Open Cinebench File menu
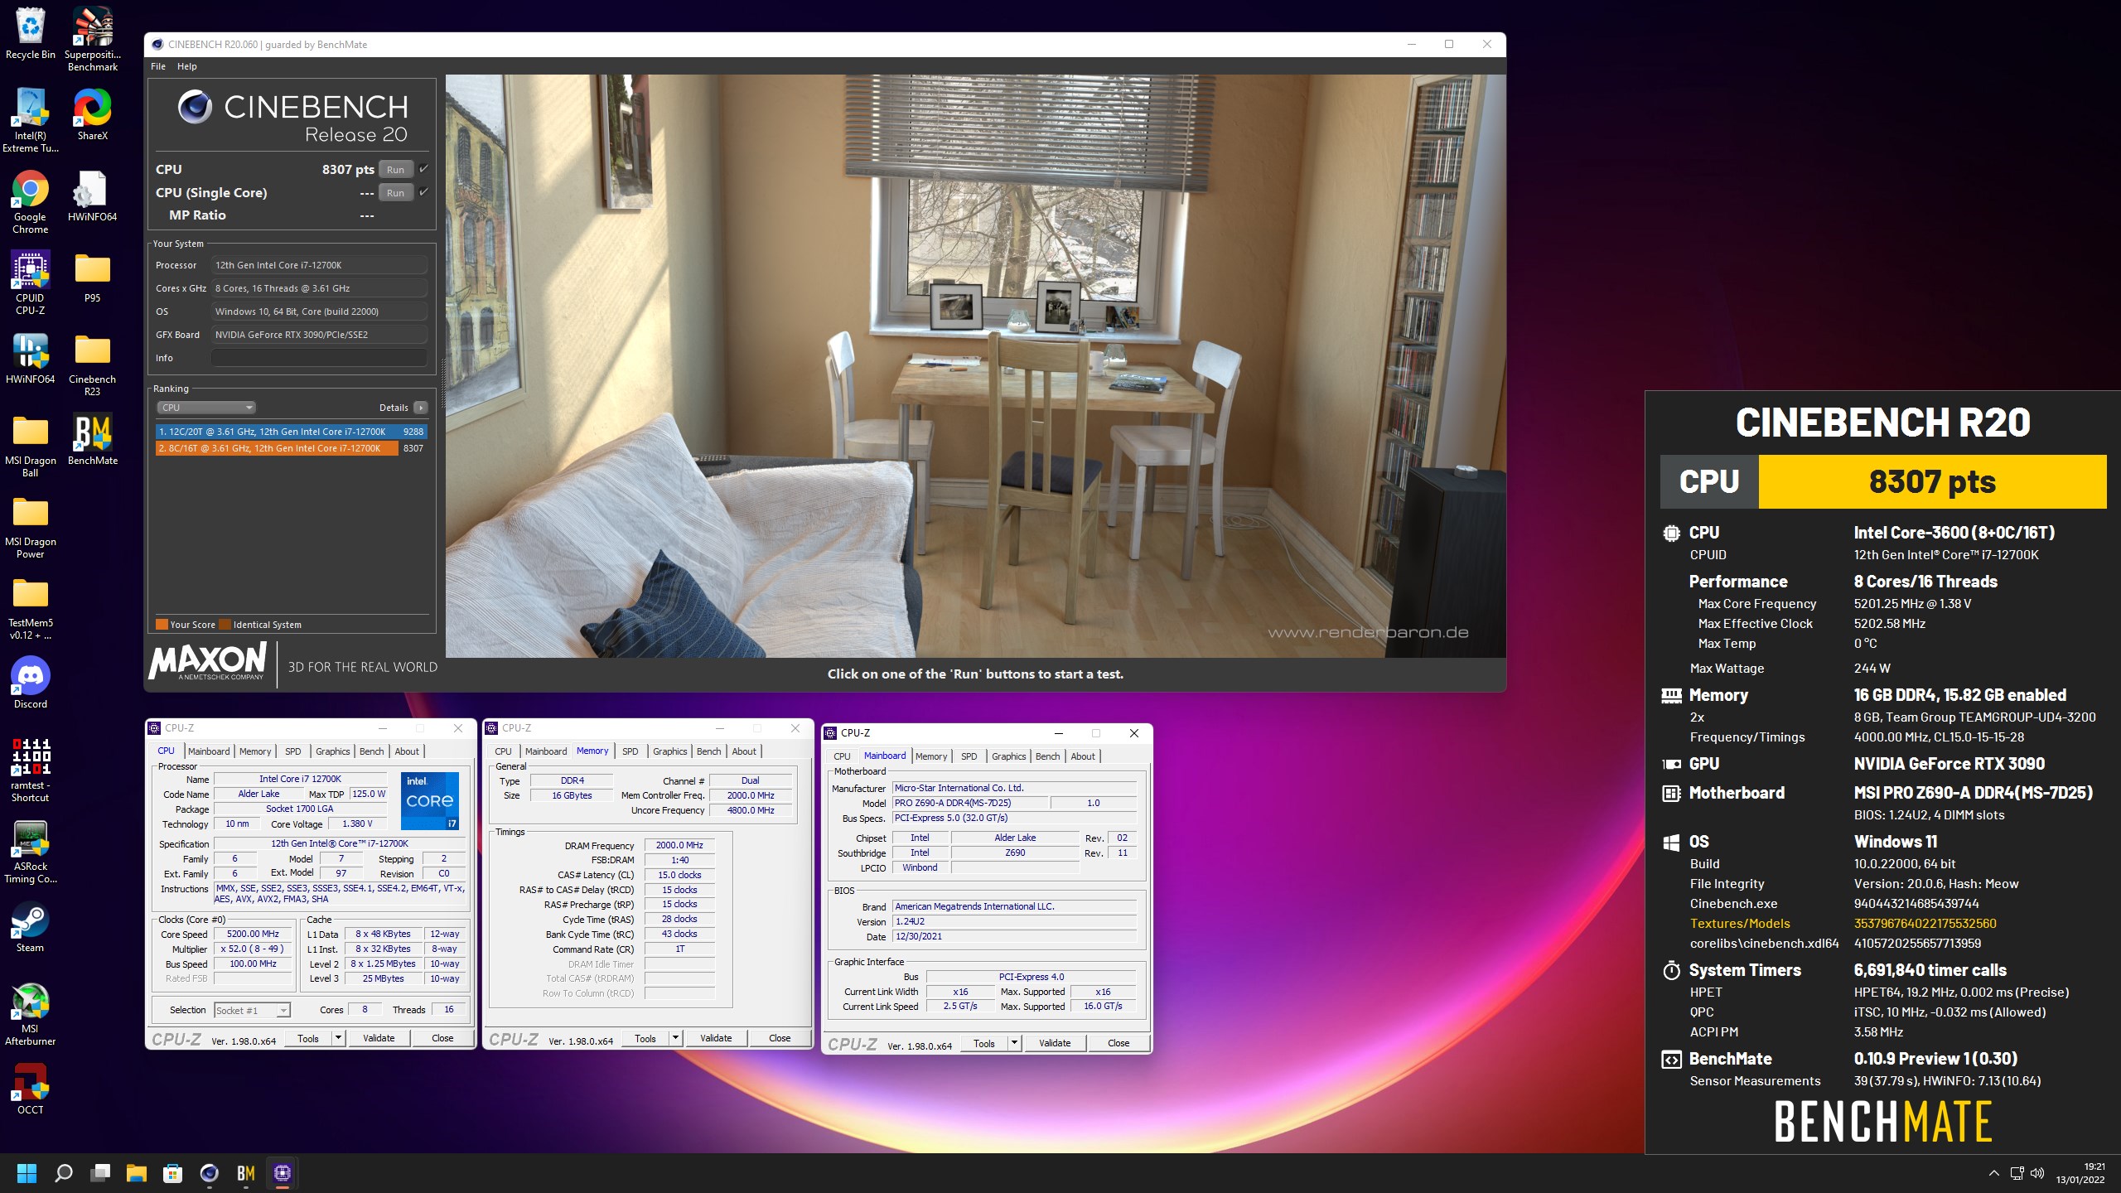The image size is (2121, 1193). pyautogui.click(x=158, y=66)
